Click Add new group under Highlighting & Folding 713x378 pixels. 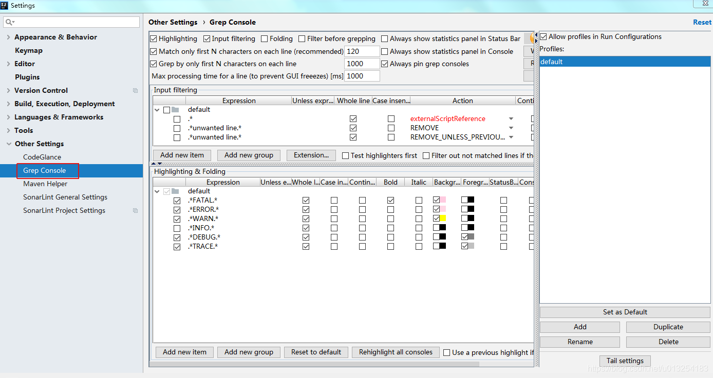click(x=249, y=352)
